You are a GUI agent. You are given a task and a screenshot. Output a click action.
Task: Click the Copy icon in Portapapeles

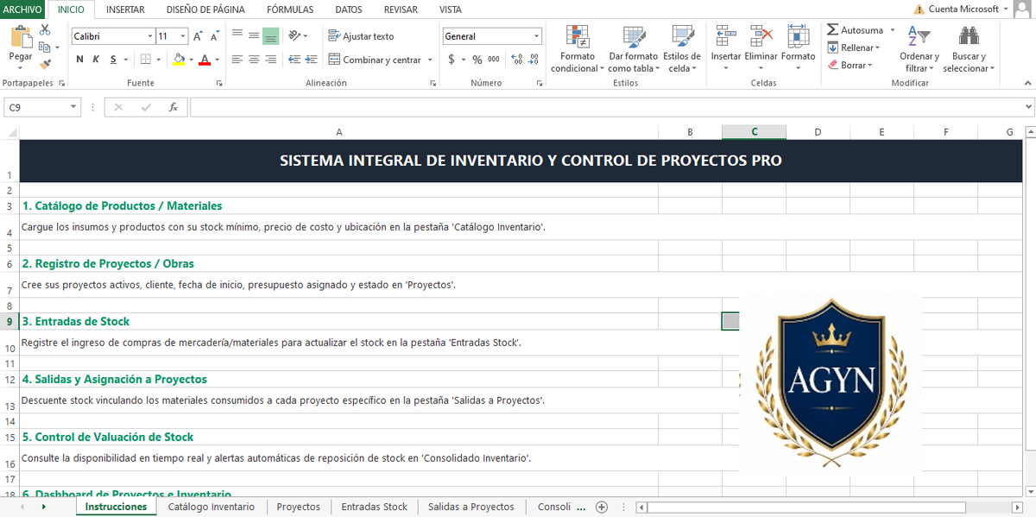point(45,47)
